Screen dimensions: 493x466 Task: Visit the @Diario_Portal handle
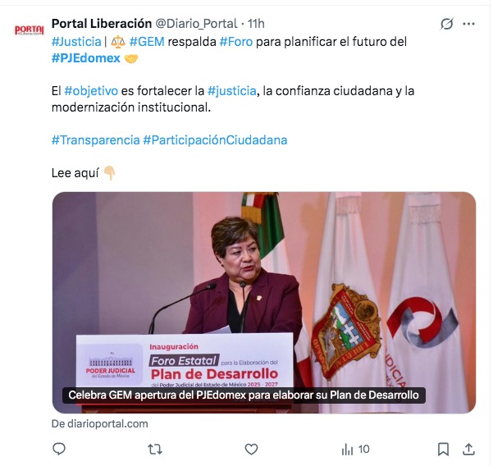click(x=196, y=24)
